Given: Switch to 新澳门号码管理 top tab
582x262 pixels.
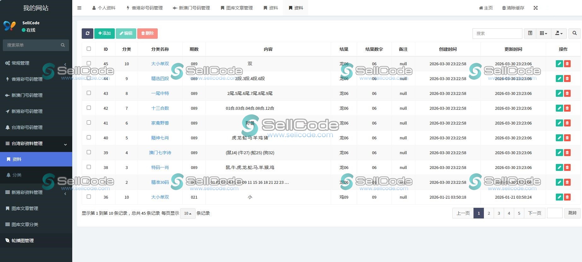Looking at the screenshot, I should click(191, 8).
